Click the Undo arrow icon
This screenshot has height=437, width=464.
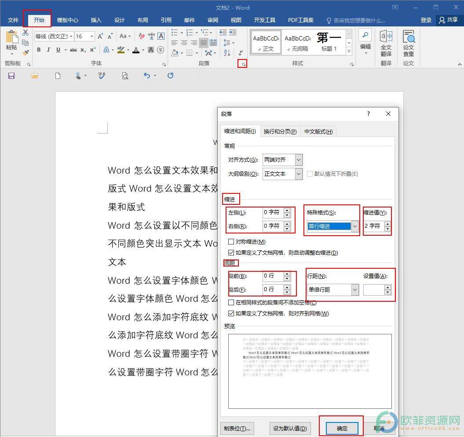pyautogui.click(x=147, y=76)
